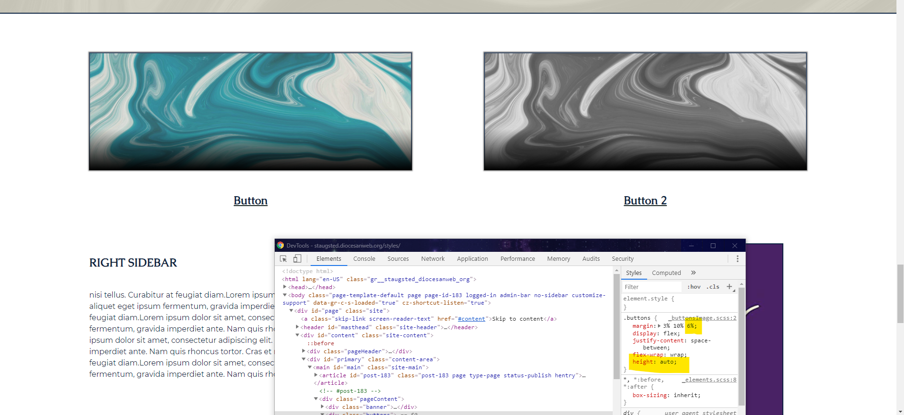Show more style panes via double chevron
904x415 pixels.
click(x=693, y=273)
